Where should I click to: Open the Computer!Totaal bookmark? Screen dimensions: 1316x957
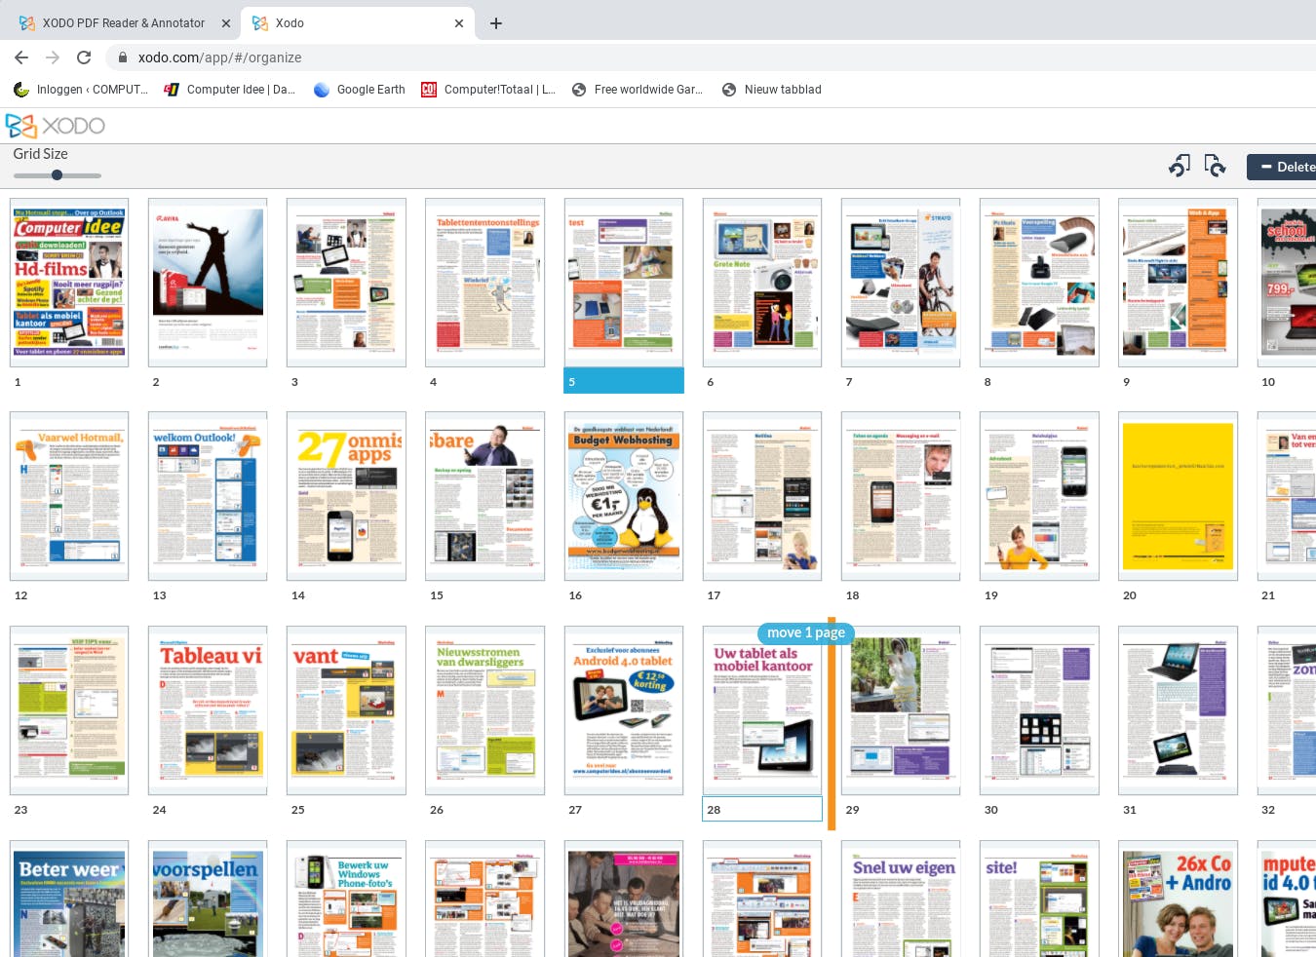[x=488, y=90]
